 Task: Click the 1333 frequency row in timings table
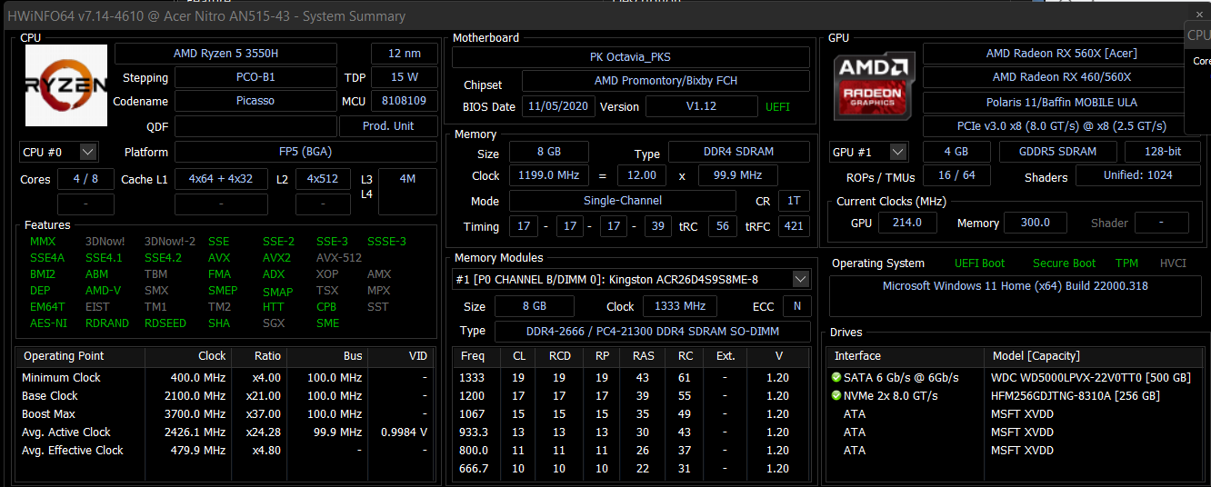coord(633,378)
